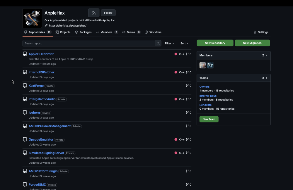This screenshot has height=190, width=293.
Task: Open the Owners team link
Action: click(204, 87)
